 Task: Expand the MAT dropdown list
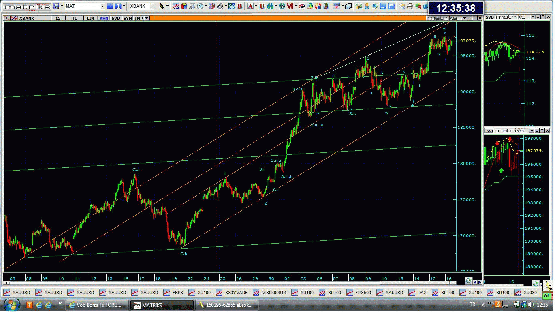click(x=102, y=6)
